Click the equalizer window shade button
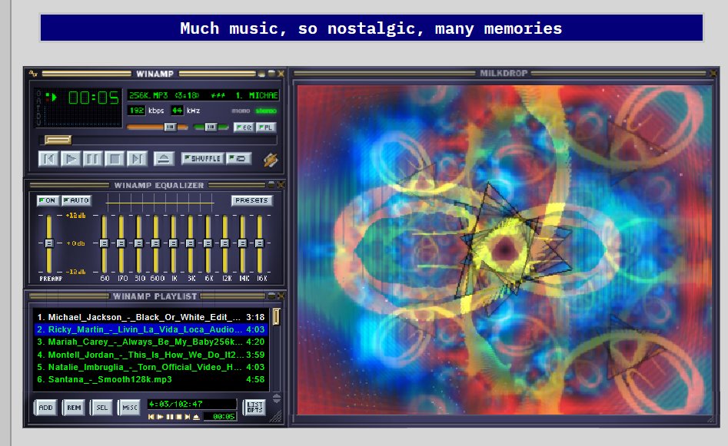Viewport: 728px width, 446px height. click(x=271, y=184)
